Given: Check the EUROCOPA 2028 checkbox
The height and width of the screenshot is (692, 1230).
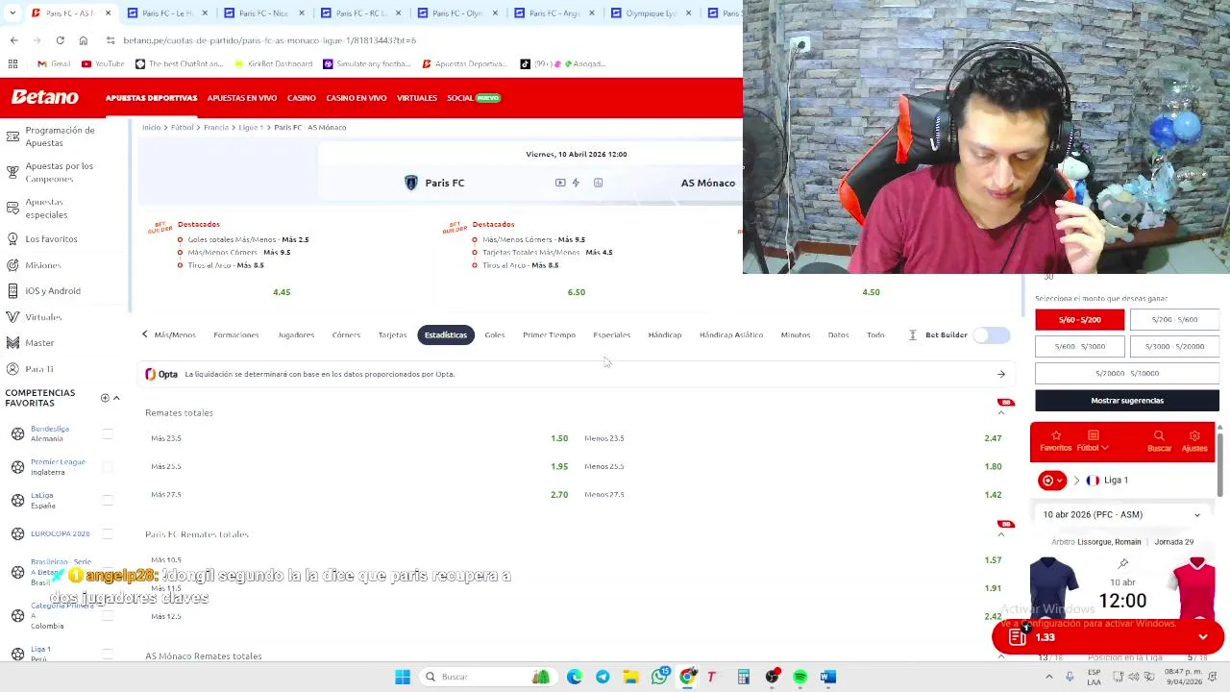Looking at the screenshot, I should [108, 533].
